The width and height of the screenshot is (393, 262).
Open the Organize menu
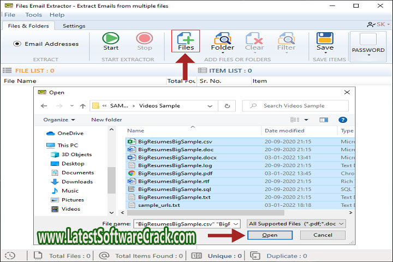pos(59,120)
